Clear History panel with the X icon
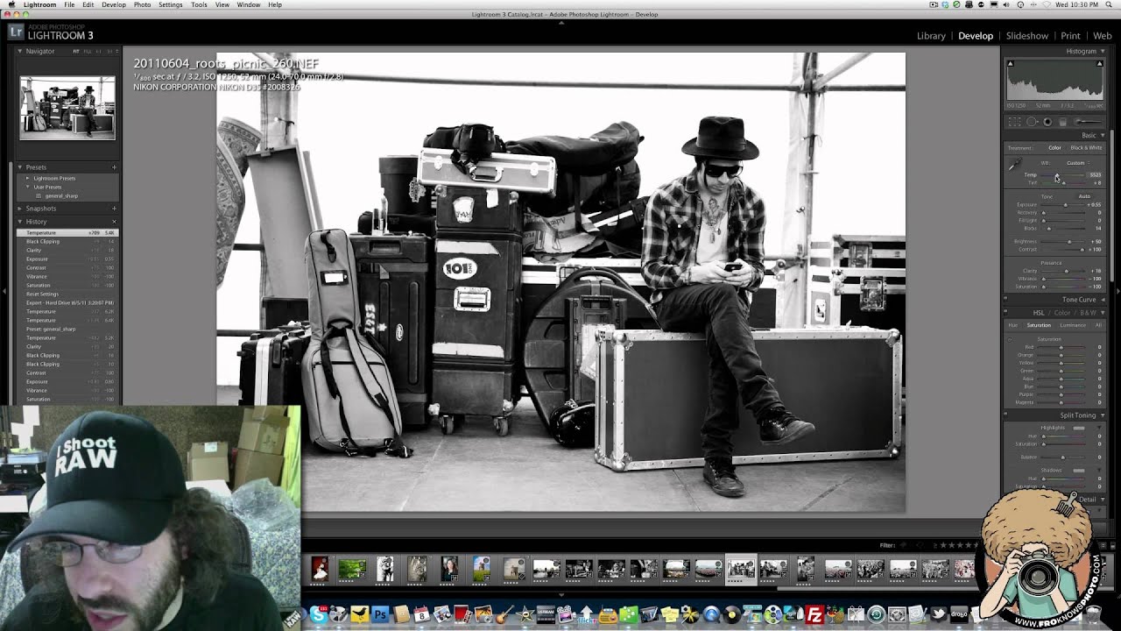The height and width of the screenshot is (631, 1121). pos(114,222)
